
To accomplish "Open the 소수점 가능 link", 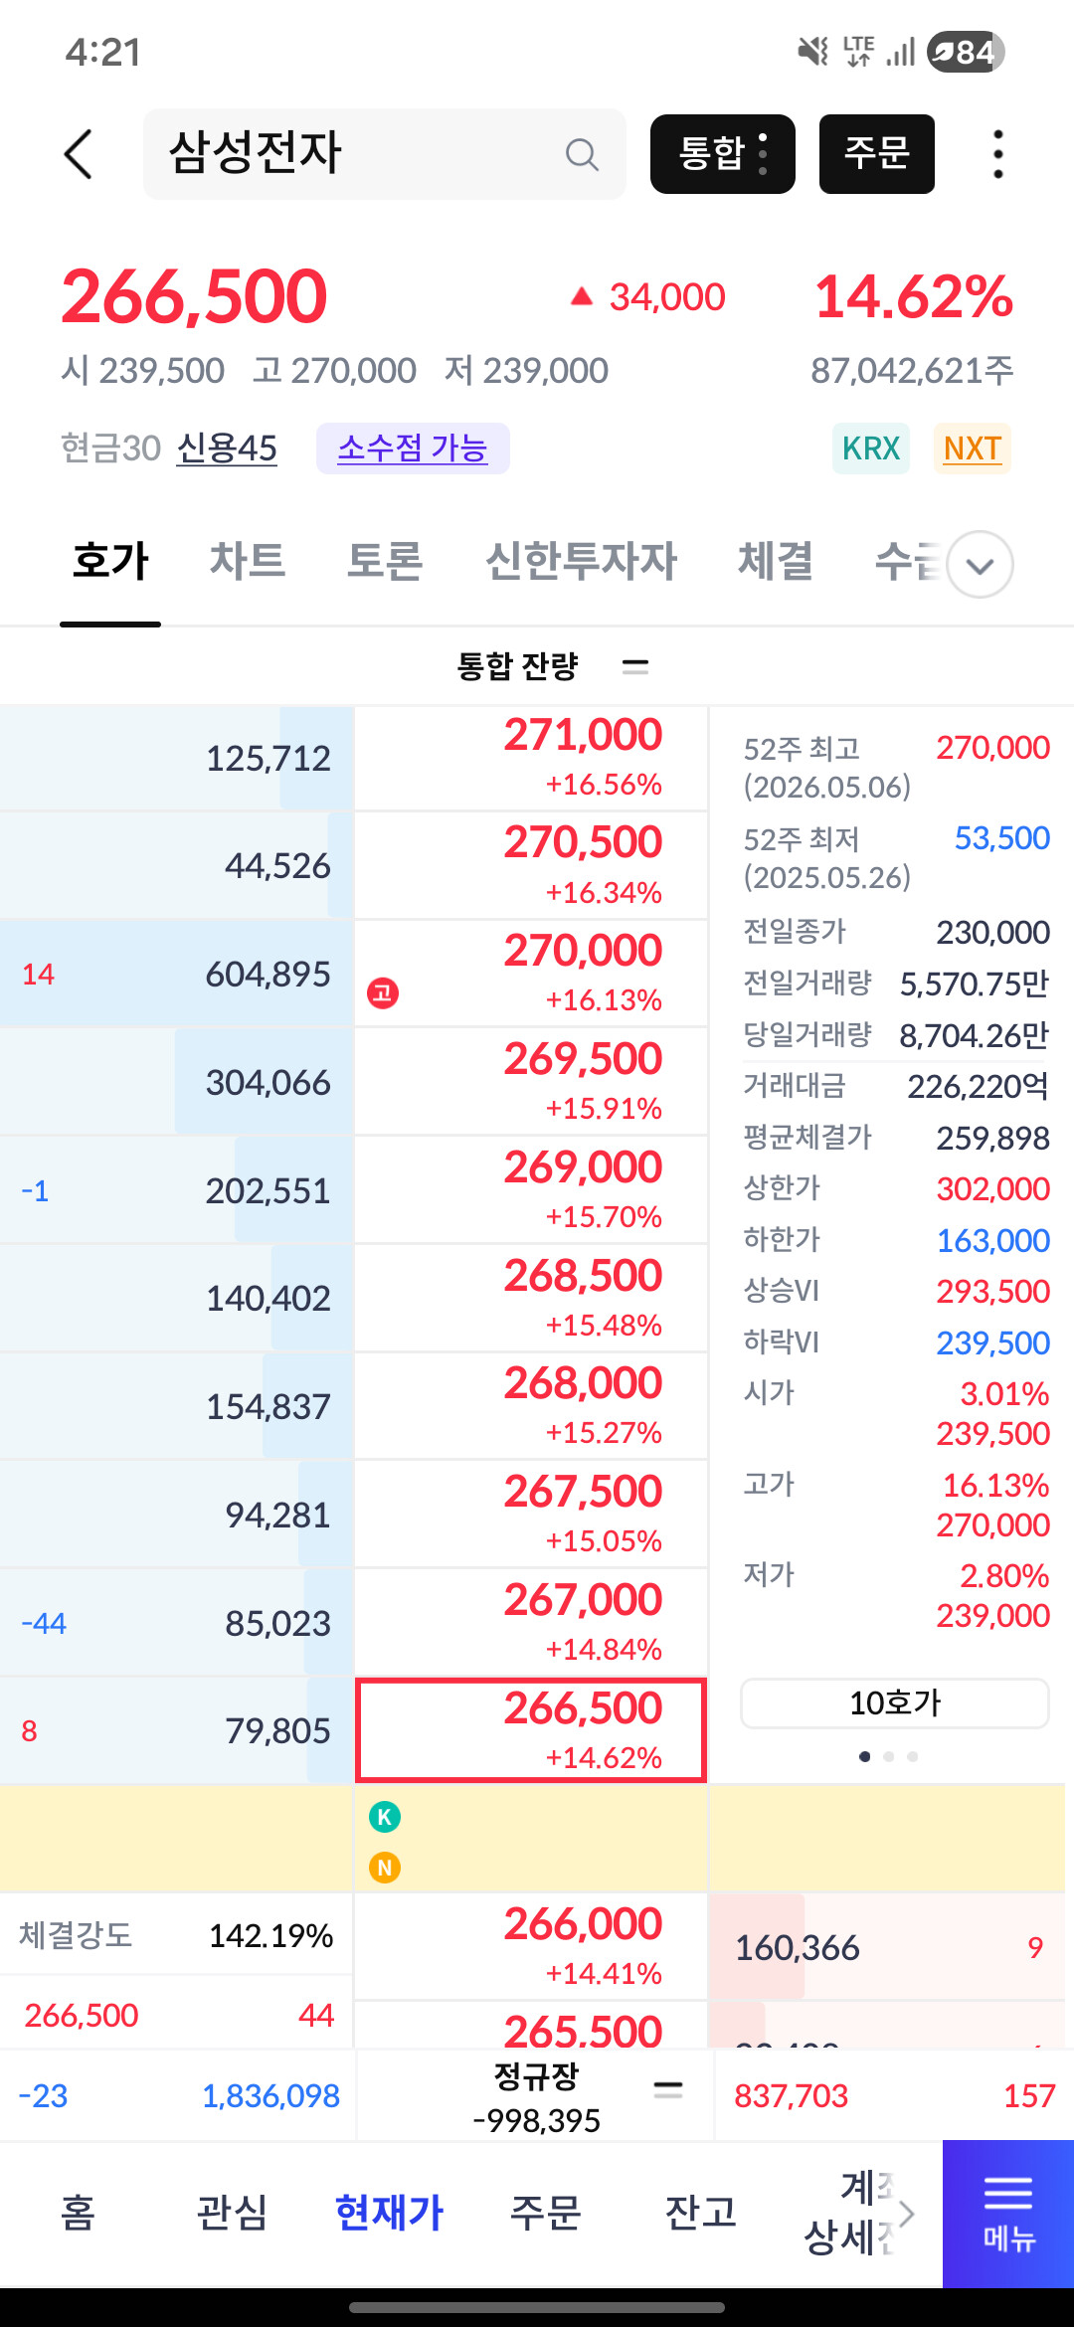I will point(413,448).
